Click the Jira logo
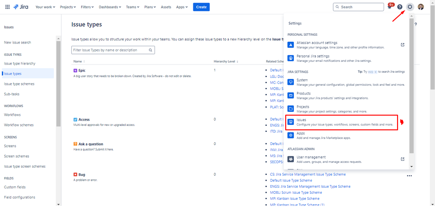The image size is (435, 209). click(22, 7)
